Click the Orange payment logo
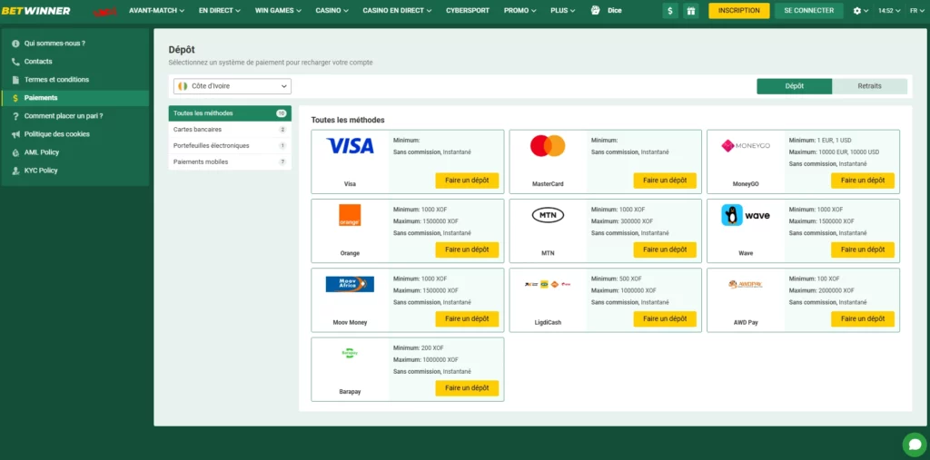The width and height of the screenshot is (930, 460). click(350, 215)
